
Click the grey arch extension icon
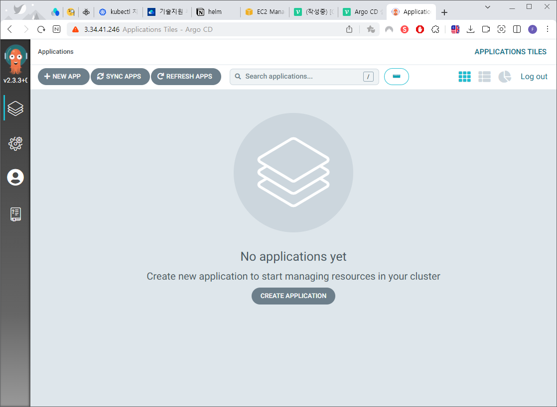pos(389,29)
